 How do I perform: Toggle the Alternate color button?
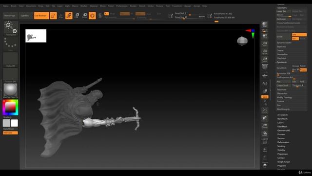coord(10,133)
